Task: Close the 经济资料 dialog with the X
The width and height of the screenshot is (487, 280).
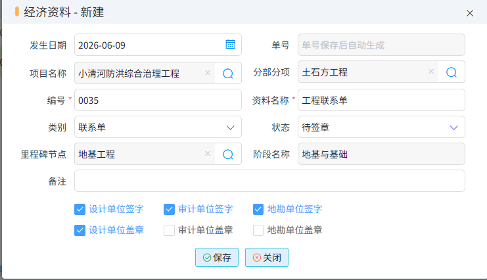Action: [470, 13]
